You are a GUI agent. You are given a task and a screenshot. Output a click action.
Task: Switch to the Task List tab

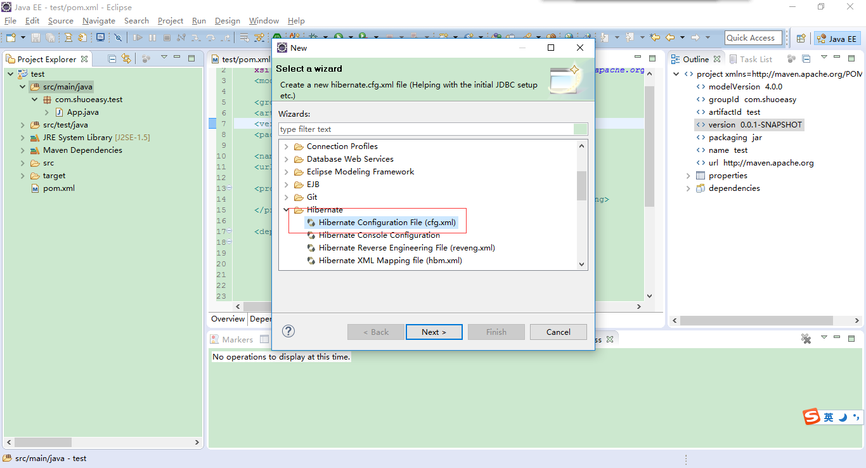[750, 59]
